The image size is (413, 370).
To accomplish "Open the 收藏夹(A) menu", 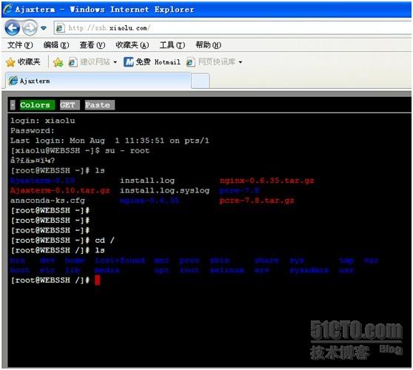I will pyautogui.click(x=132, y=45).
